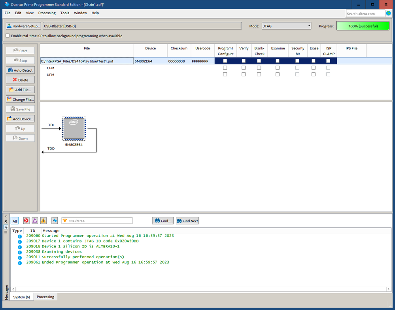The height and width of the screenshot is (310, 395).
Task: Delete the selected file entry
Action: pyautogui.click(x=21, y=80)
